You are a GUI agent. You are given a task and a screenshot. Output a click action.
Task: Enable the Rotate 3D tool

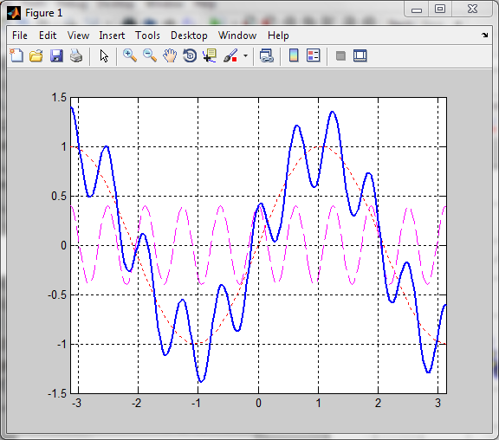tap(190, 55)
